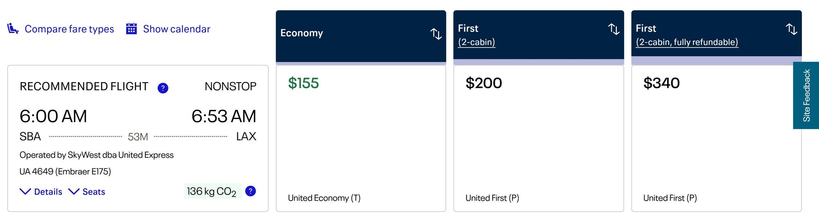Click the Economy column header
The width and height of the screenshot is (819, 215).
361,36
